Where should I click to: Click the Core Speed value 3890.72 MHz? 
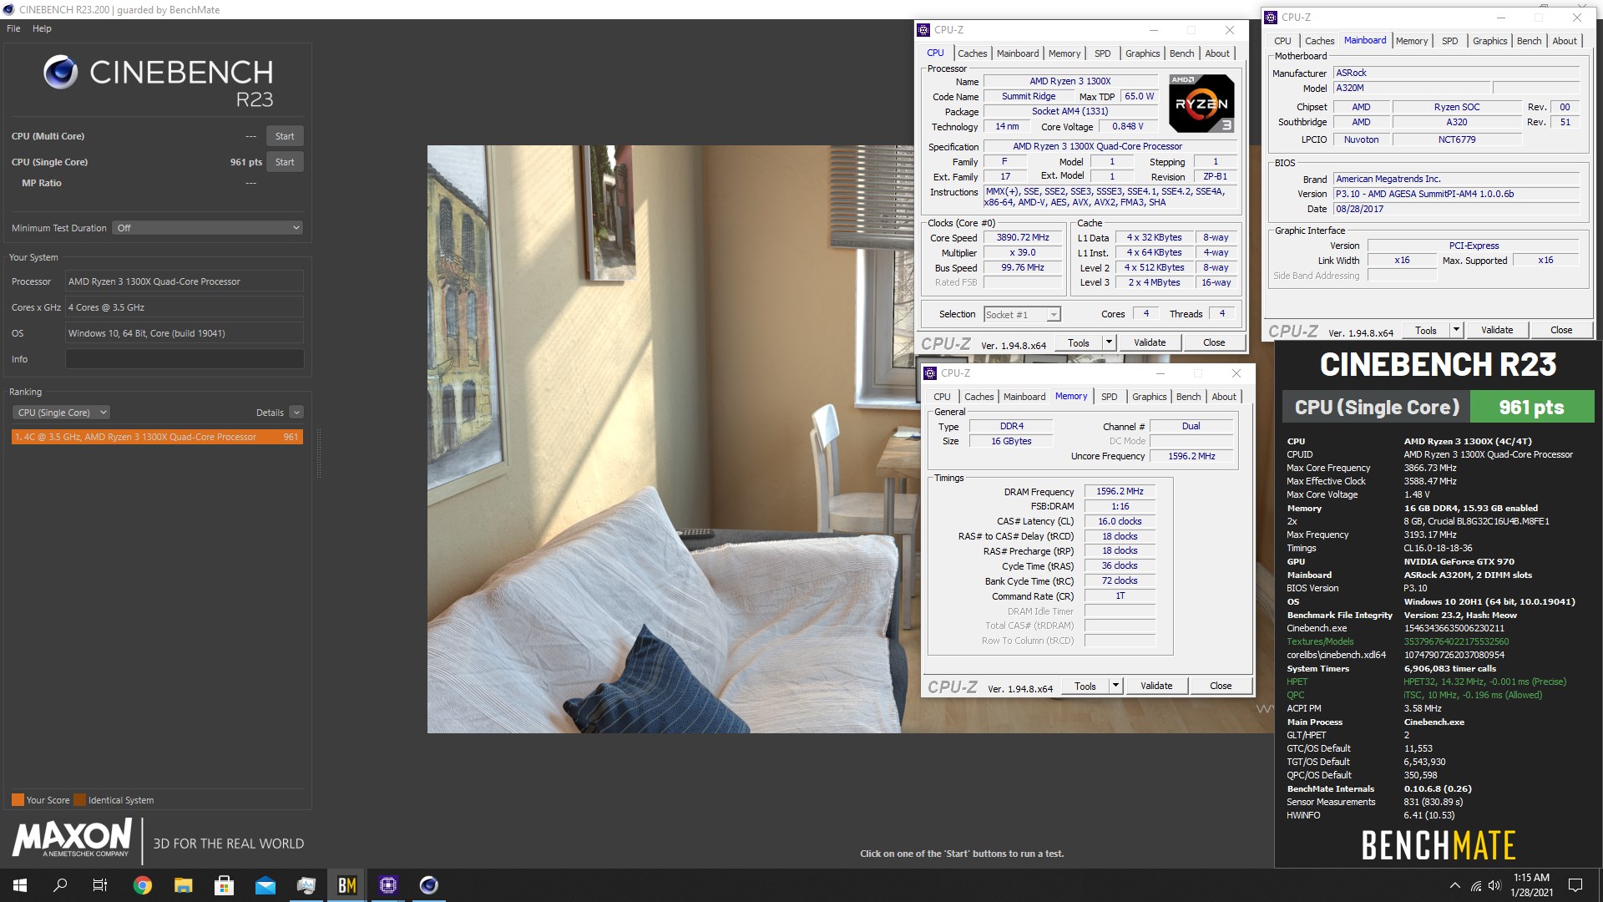[x=1023, y=238]
